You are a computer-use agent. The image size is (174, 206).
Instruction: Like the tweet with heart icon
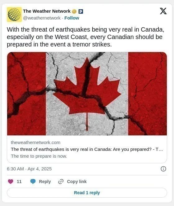click(11, 182)
